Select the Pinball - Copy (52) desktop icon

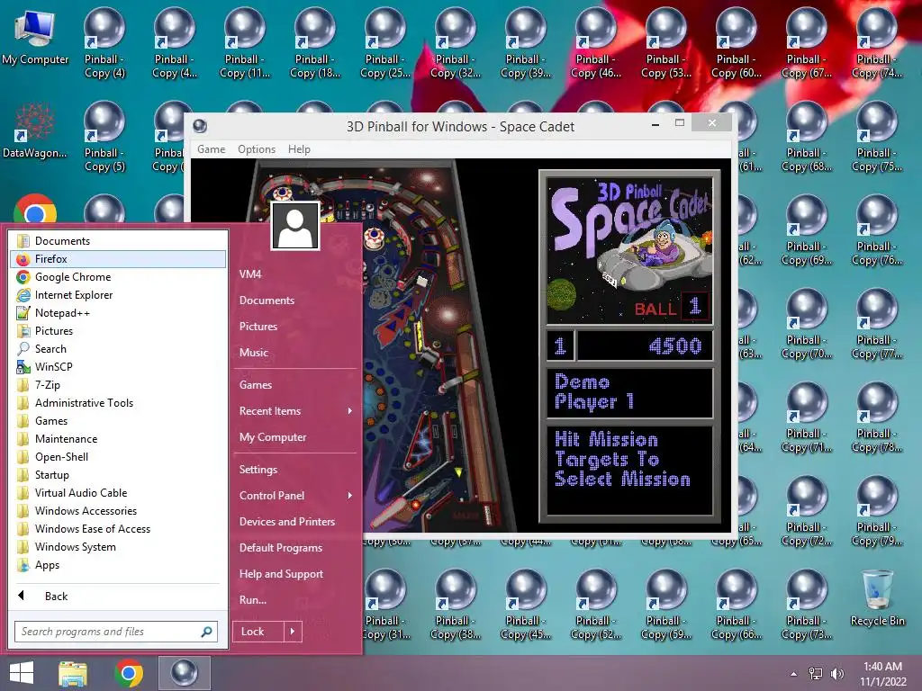[x=596, y=604]
